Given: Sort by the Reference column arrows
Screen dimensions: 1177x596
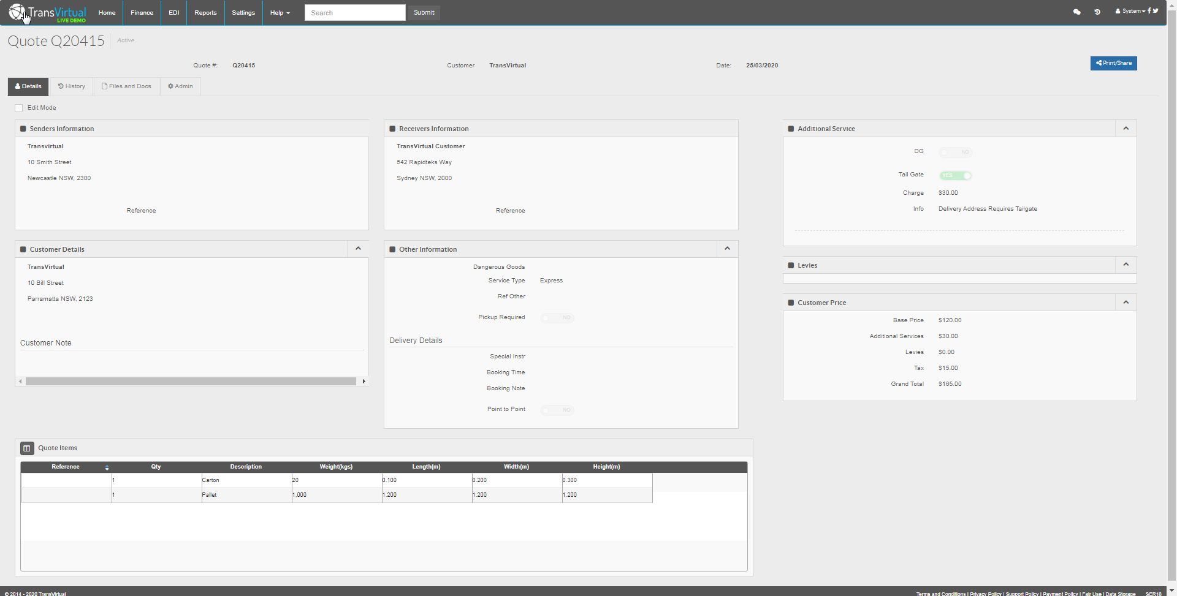Looking at the screenshot, I should pos(107,467).
